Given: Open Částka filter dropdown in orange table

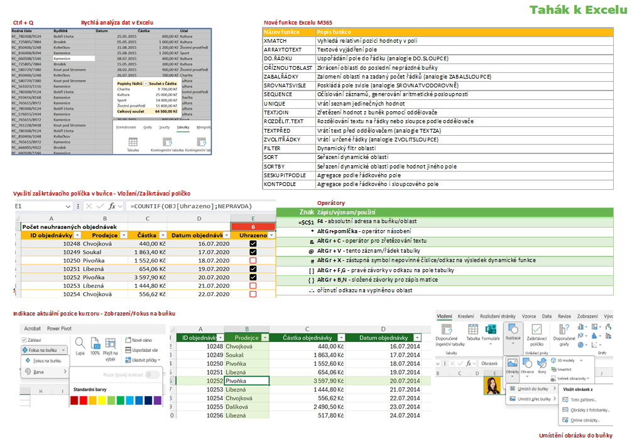Looking at the screenshot, I should click(x=163, y=235).
